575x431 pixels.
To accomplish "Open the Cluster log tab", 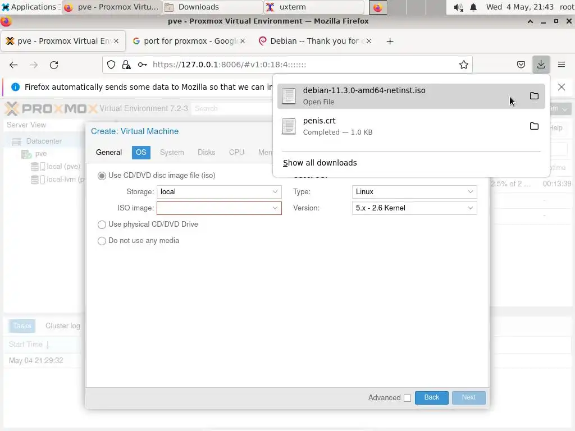I will coord(63,326).
